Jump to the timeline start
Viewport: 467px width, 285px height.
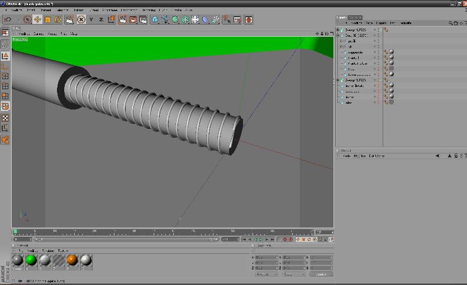pyautogui.click(x=244, y=239)
